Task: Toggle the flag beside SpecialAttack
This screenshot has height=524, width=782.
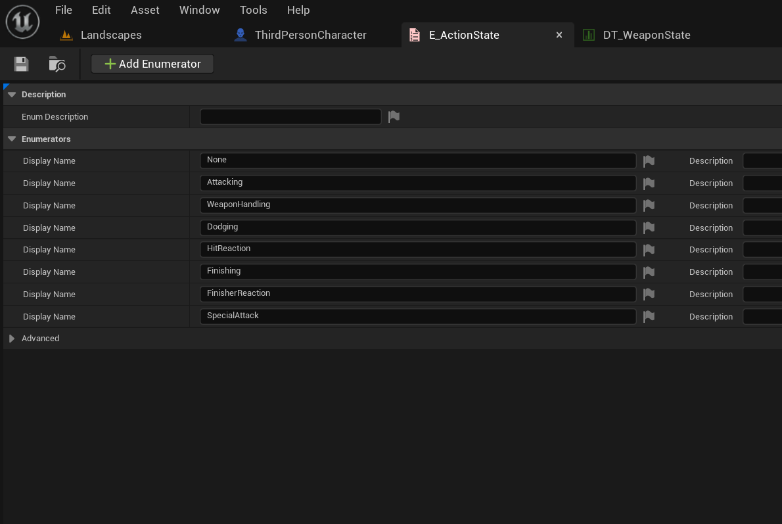Action: 649,316
